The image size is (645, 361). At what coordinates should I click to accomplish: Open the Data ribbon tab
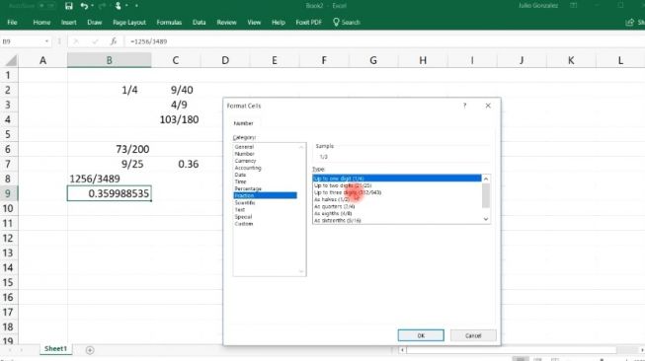pyautogui.click(x=200, y=22)
